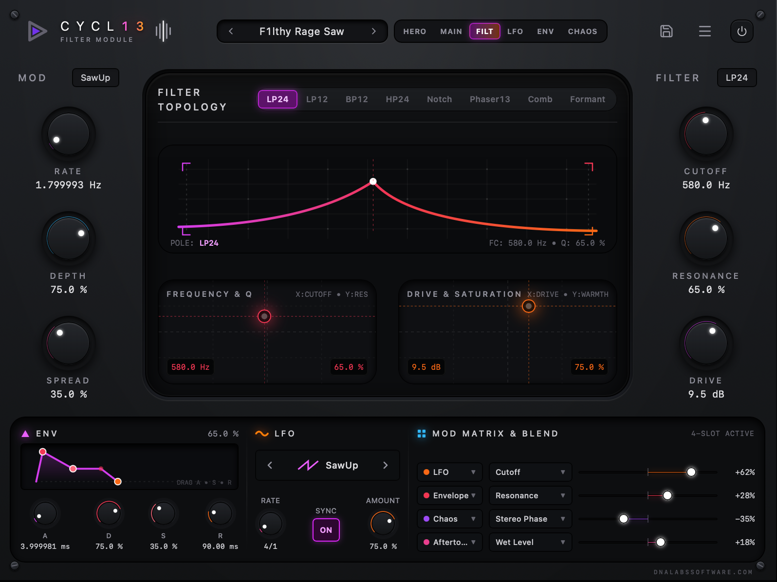Select the Notch filter topology
The image size is (777, 582).
[439, 99]
